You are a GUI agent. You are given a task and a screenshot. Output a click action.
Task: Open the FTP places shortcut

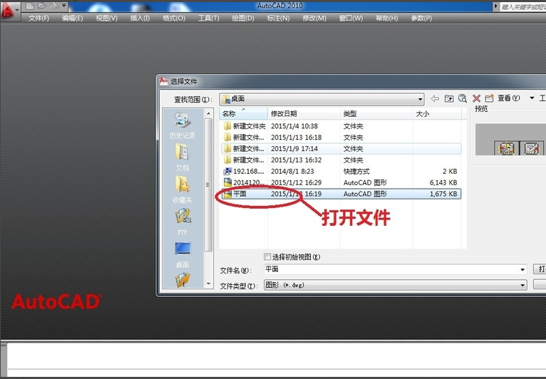pos(182,222)
